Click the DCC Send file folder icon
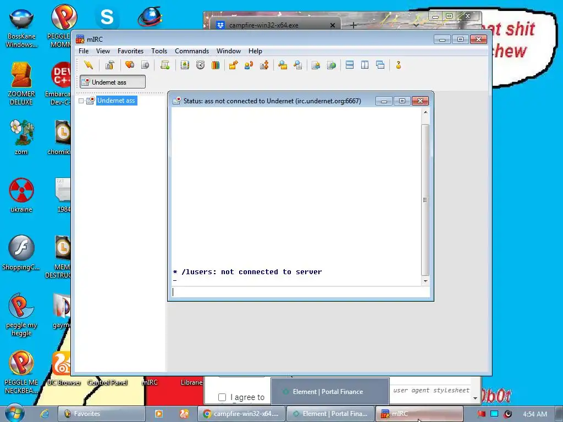Image resolution: width=563 pixels, height=422 pixels. [233, 65]
